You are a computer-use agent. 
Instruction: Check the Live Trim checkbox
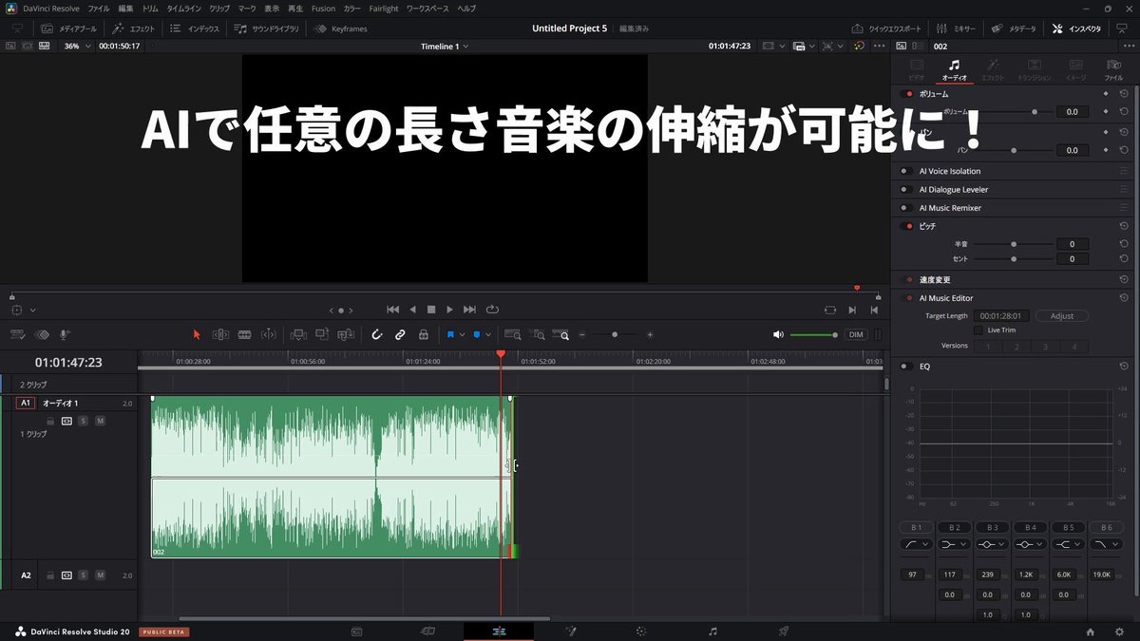978,330
